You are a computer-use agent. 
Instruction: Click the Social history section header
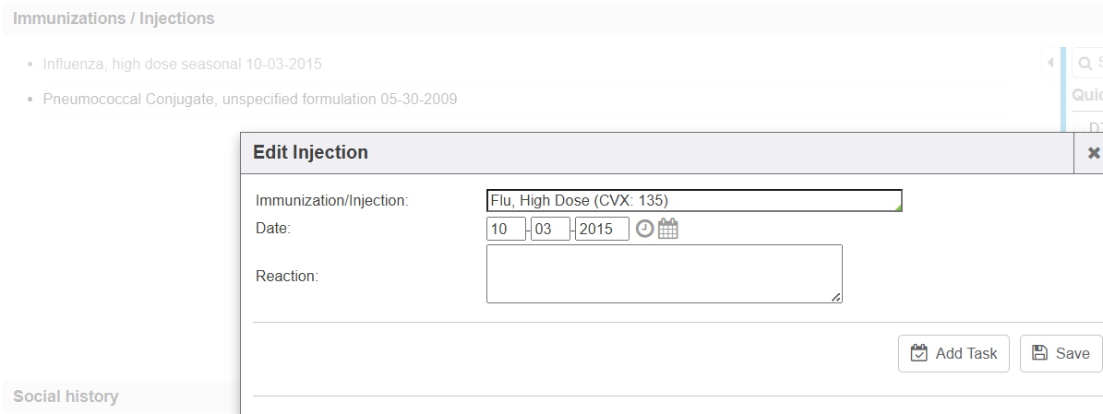66,396
